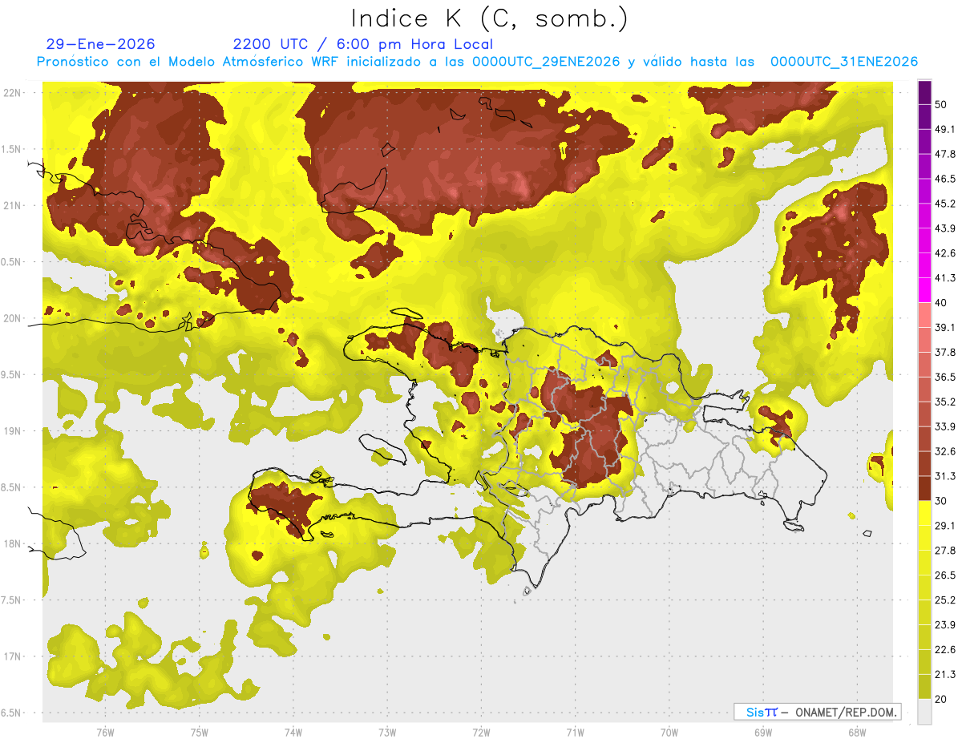
Task: Click colorbar value '49.1'
Action: coord(945,129)
